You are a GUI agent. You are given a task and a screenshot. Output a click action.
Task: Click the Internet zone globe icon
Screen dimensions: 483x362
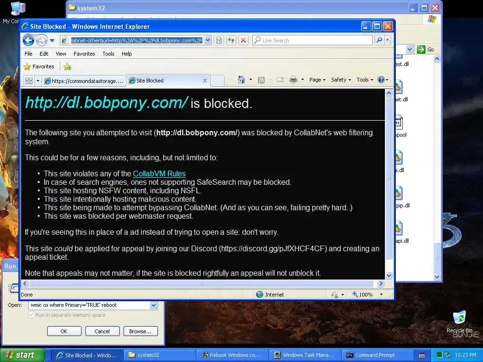[x=260, y=295]
